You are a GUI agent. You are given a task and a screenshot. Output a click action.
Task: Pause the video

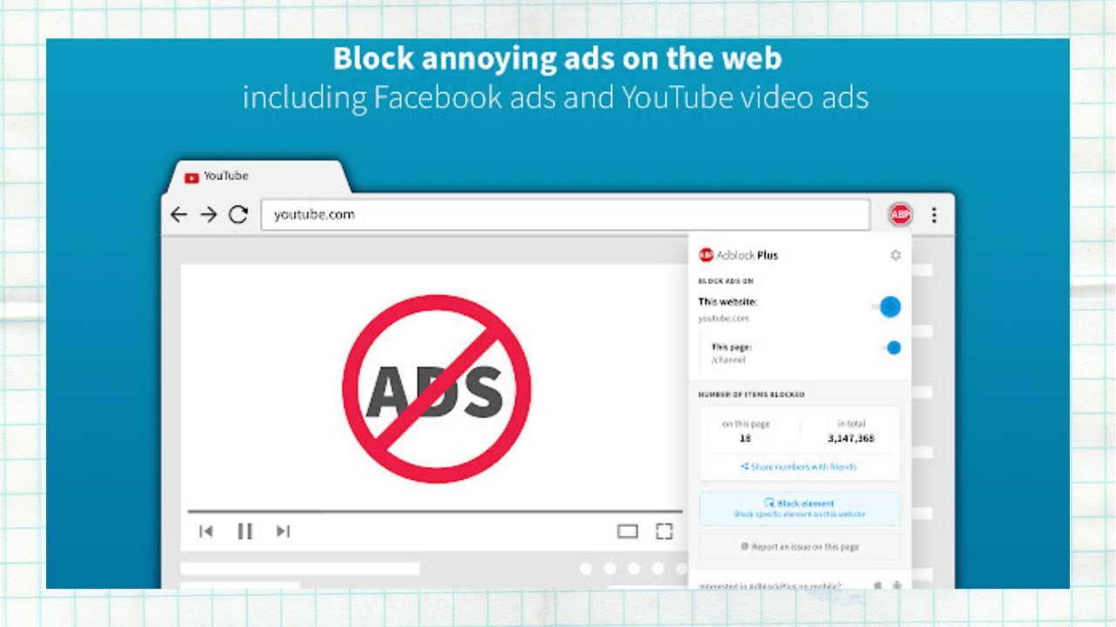click(245, 531)
